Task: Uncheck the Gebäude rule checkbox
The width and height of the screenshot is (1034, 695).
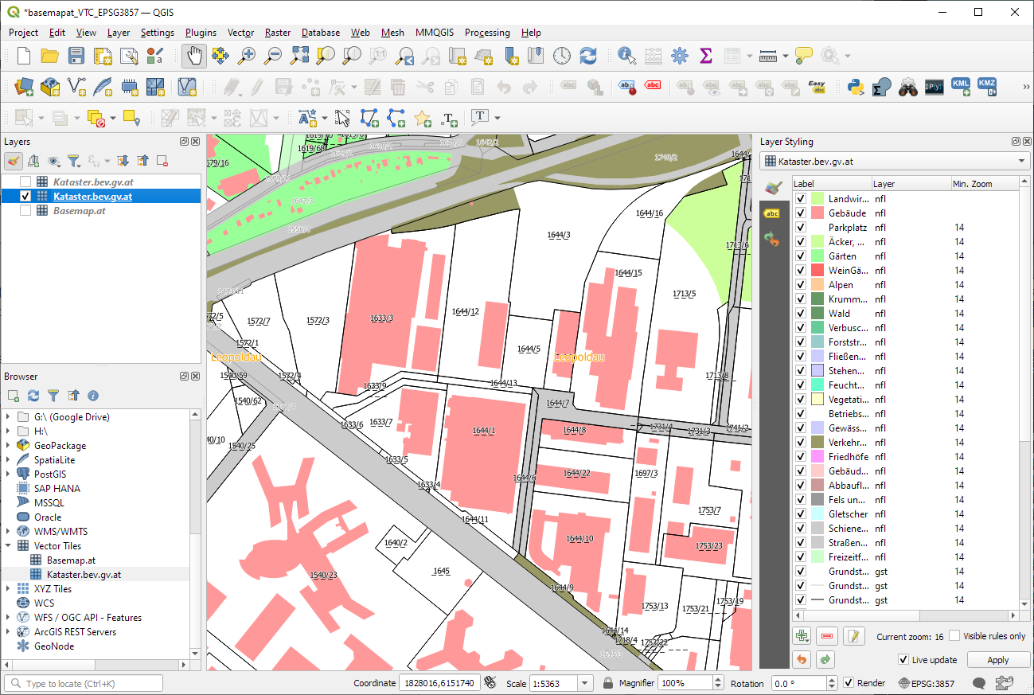Action: (x=801, y=213)
